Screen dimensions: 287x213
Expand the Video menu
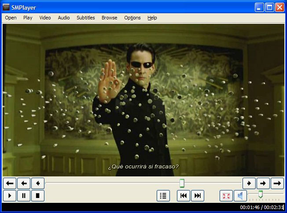pos(45,18)
